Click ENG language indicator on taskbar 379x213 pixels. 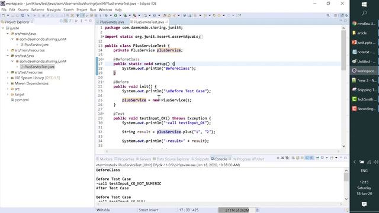click(x=364, y=171)
